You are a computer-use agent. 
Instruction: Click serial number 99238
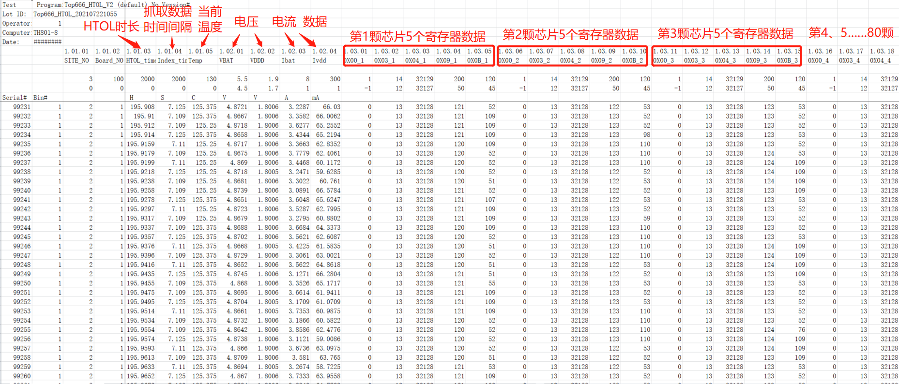click(22, 172)
